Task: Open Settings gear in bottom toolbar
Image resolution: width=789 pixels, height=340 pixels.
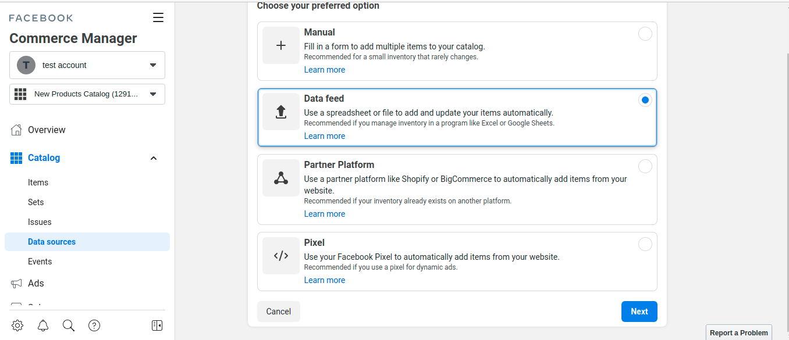Action: (x=17, y=325)
